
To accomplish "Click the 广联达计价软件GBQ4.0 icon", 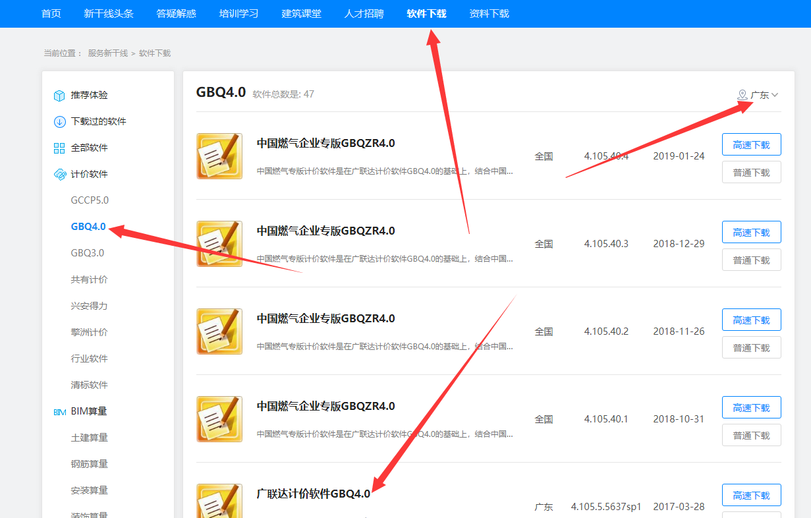I will pyautogui.click(x=219, y=501).
